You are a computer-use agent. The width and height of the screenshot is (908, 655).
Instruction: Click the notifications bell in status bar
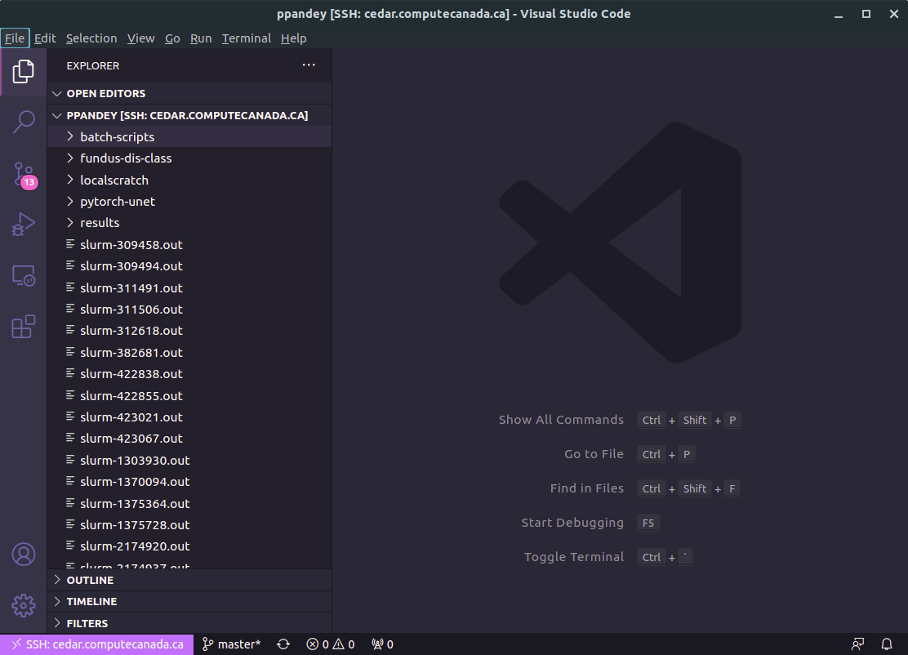click(887, 644)
